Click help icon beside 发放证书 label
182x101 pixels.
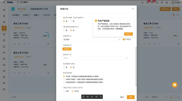[70, 54]
